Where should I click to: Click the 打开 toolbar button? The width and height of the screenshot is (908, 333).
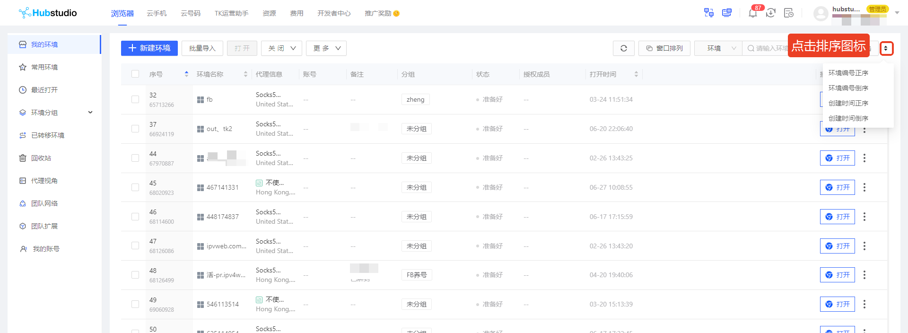pyautogui.click(x=242, y=48)
